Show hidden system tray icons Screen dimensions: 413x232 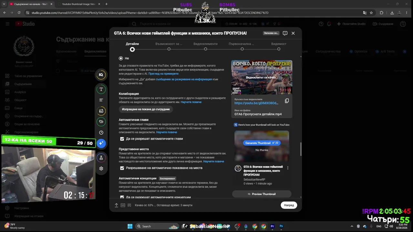[x=351, y=226]
